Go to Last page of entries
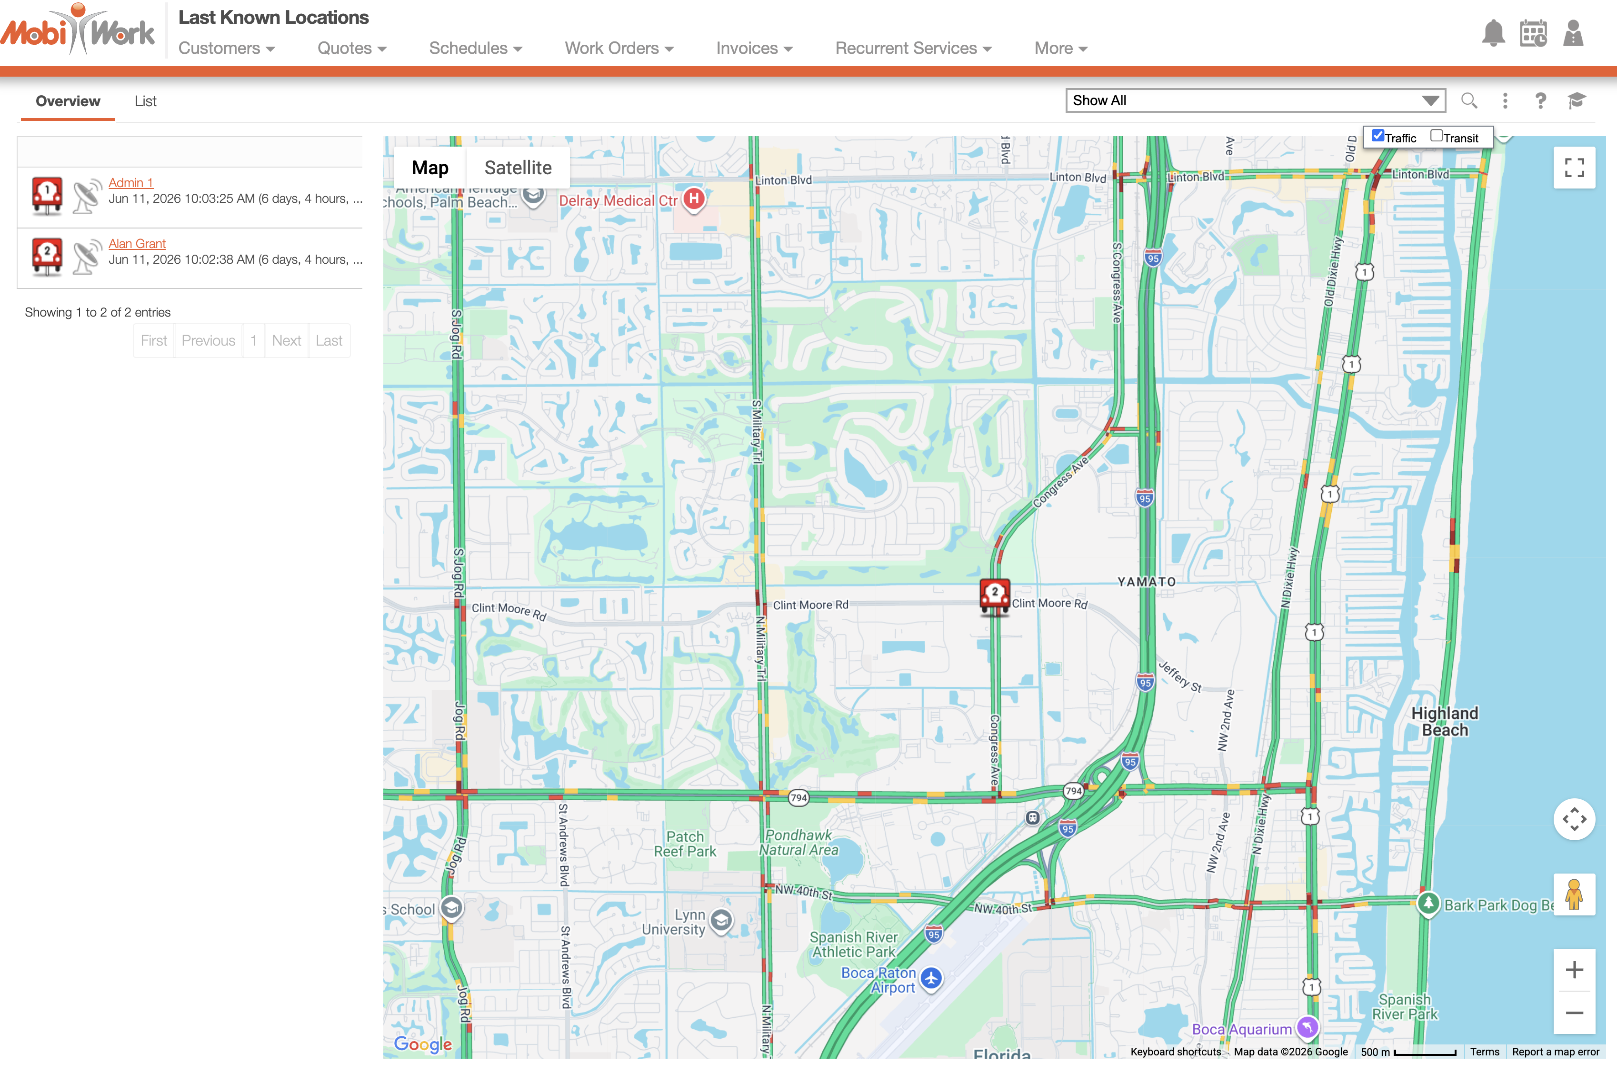This screenshot has width=1617, height=1073. click(x=329, y=341)
